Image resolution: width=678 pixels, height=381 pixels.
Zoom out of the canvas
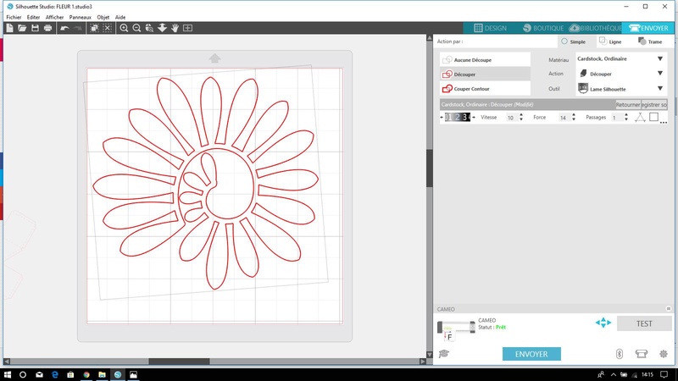click(x=136, y=28)
